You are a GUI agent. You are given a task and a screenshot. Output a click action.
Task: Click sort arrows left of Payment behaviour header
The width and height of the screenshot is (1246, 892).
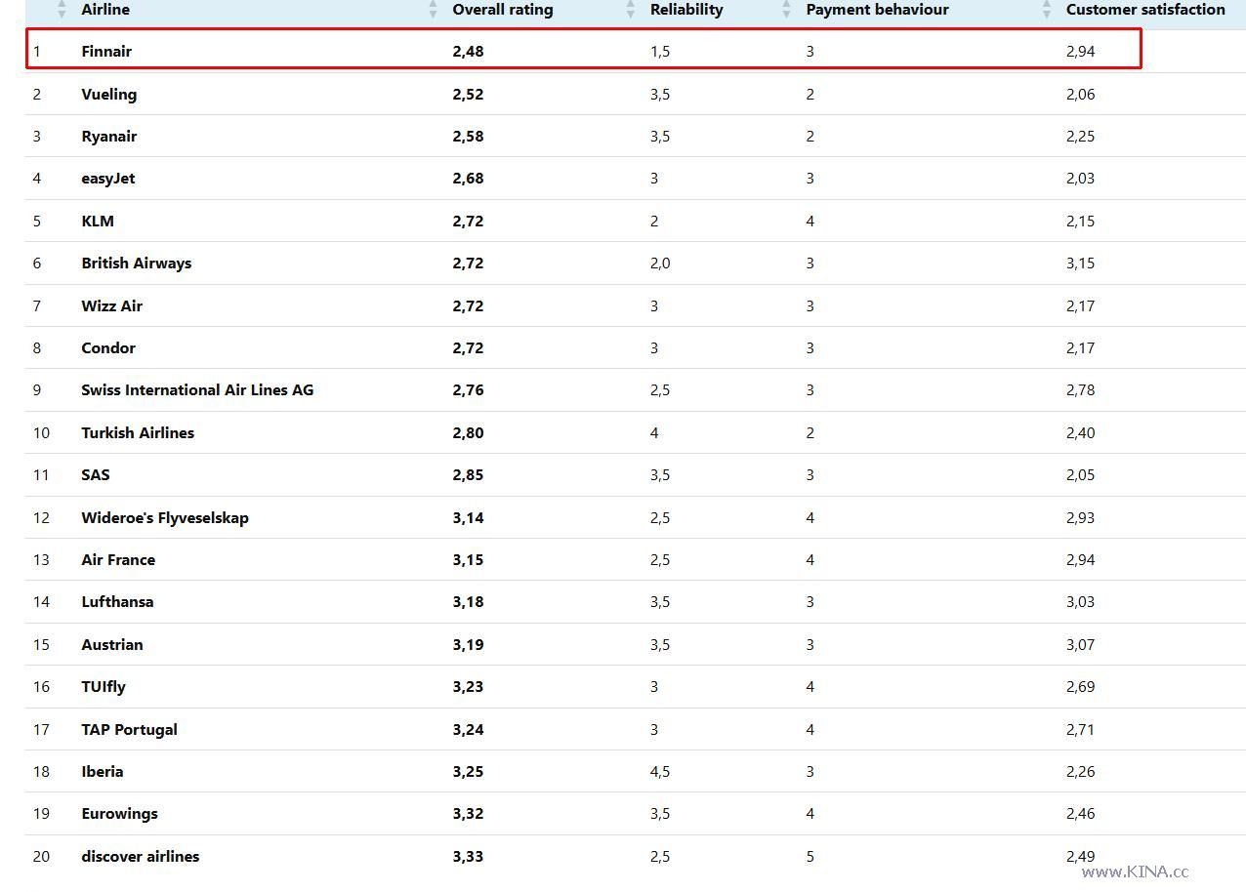(x=787, y=10)
